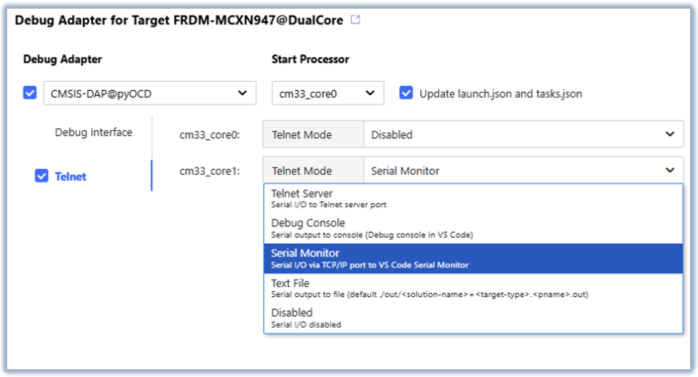Switch to Debug Interface section
The image size is (698, 377).
pos(94,132)
